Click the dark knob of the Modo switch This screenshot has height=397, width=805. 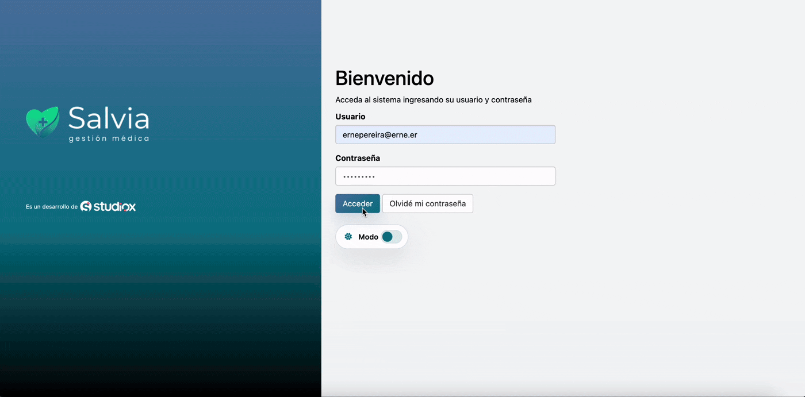(388, 237)
